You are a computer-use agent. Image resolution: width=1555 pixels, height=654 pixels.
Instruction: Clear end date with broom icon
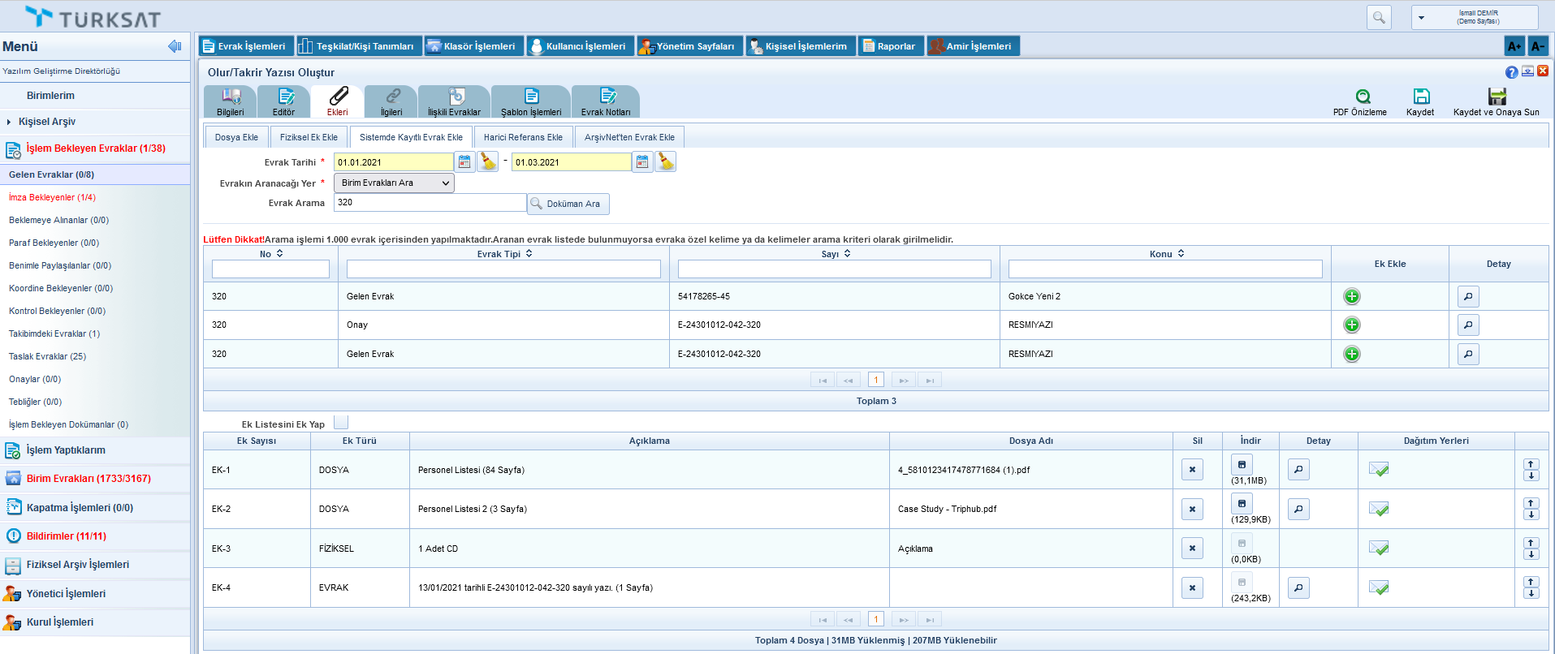click(665, 162)
